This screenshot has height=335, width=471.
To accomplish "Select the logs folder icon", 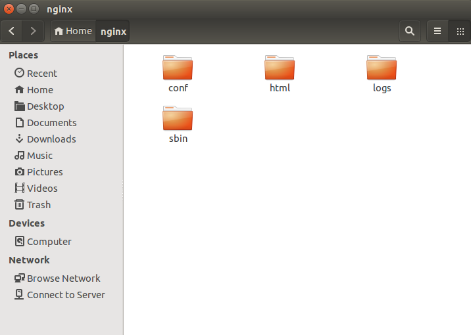I will [382, 68].
